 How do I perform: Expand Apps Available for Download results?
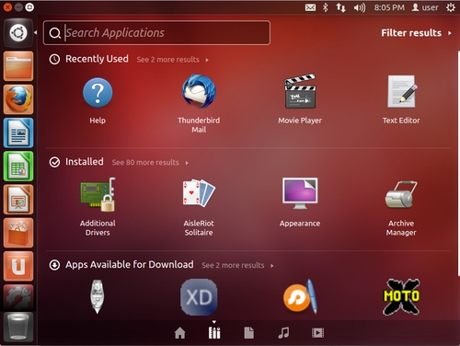point(237,265)
